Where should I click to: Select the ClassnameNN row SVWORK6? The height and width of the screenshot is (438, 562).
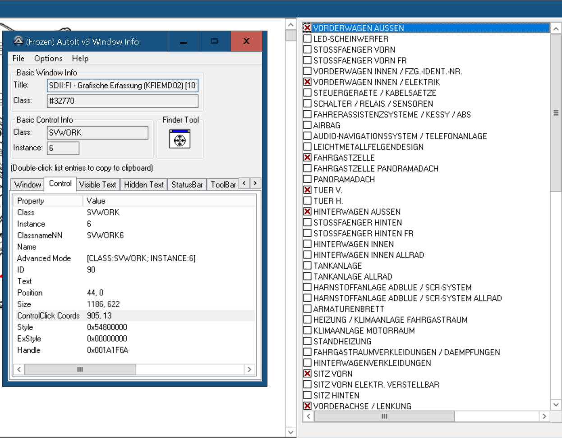pyautogui.click(x=135, y=235)
